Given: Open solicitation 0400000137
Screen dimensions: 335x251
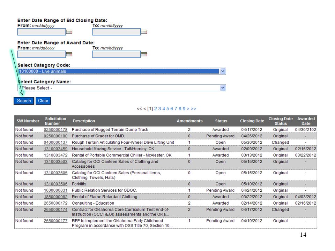Looking at the screenshot, I should [55, 142].
